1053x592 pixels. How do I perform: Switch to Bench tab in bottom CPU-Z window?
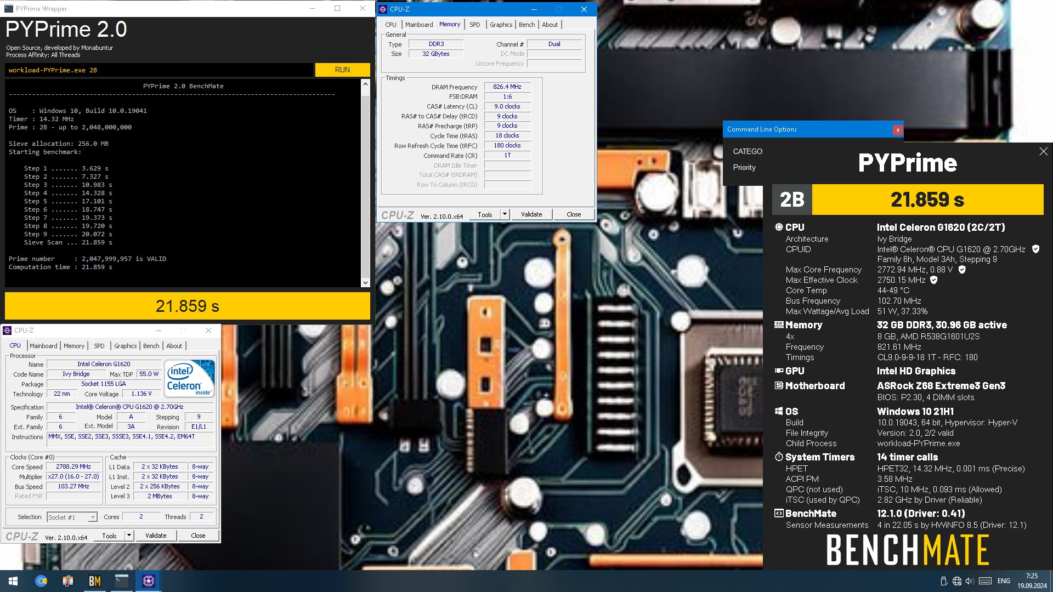click(x=151, y=346)
